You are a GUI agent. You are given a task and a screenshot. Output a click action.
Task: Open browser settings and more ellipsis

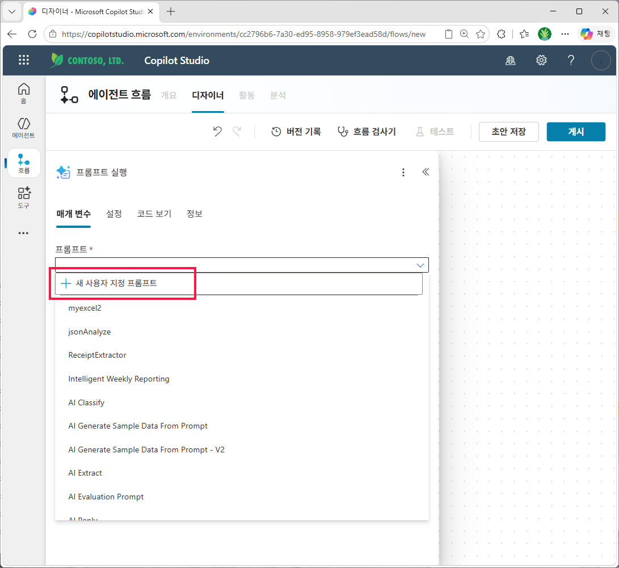click(x=565, y=35)
